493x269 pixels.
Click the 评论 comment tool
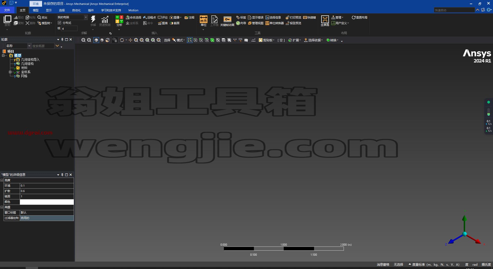tap(163, 17)
